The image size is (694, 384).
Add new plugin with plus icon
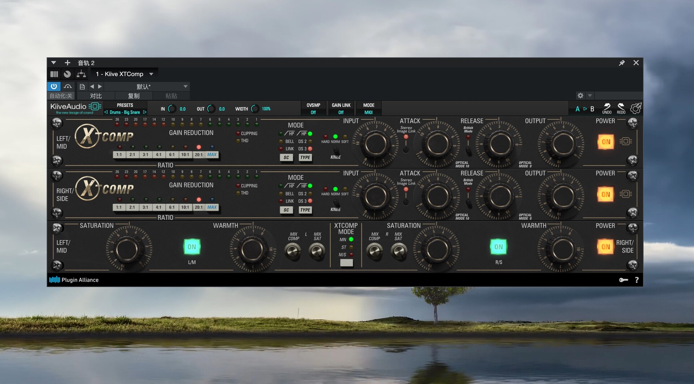[67, 63]
